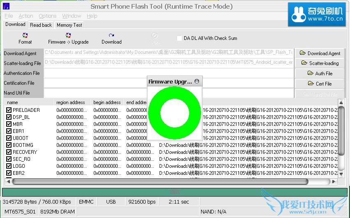Uncheck the LOGO partition checkbox
This screenshot has height=218, width=350.
click(x=9, y=166)
